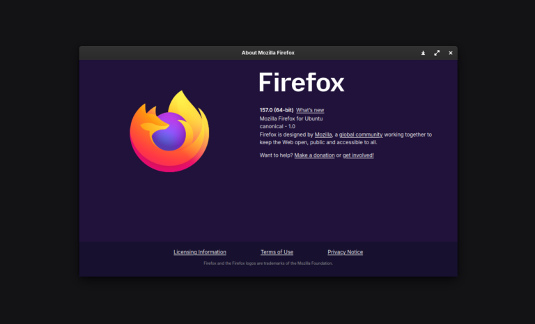This screenshot has height=324, width=535.
Task: Follow the Mozilla hyperlink
Action: click(x=323, y=134)
